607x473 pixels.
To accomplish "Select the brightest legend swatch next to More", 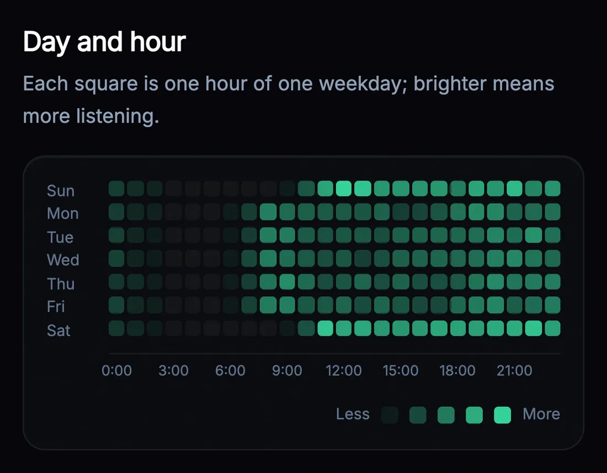I will pyautogui.click(x=503, y=415).
